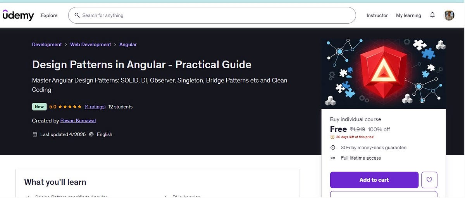The image size is (465, 198).
Task: Open the notifications bell
Action: point(432,15)
